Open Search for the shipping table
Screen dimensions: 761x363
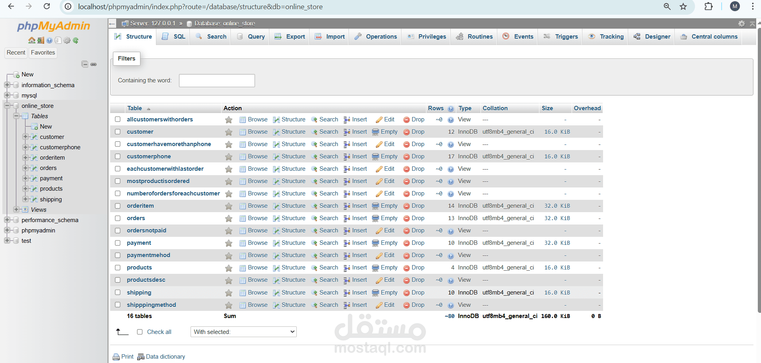pyautogui.click(x=328, y=293)
